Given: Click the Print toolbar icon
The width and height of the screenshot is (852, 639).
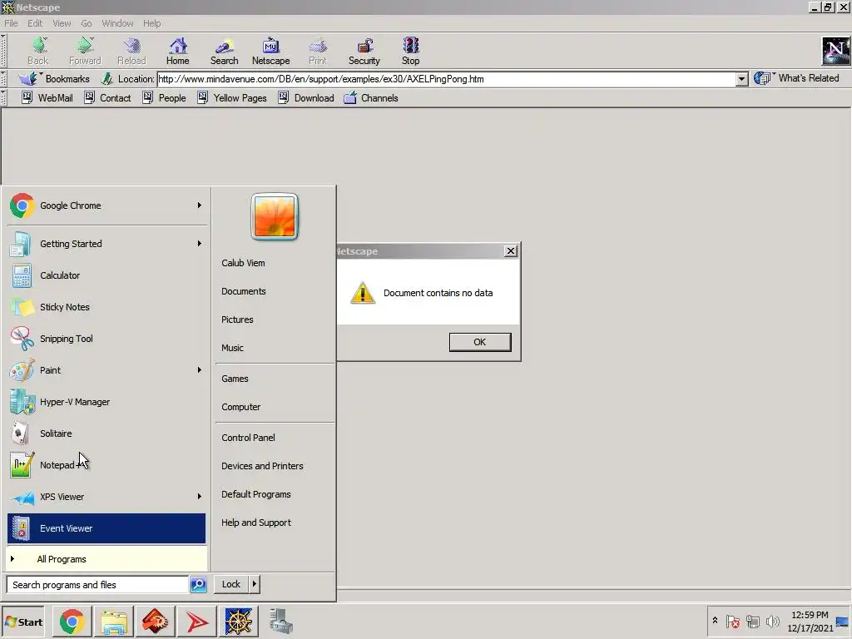Looking at the screenshot, I should (x=318, y=51).
